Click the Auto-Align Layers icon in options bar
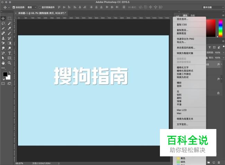Image resolution: width=225 pixels, height=165 pixels. pos(124,7)
